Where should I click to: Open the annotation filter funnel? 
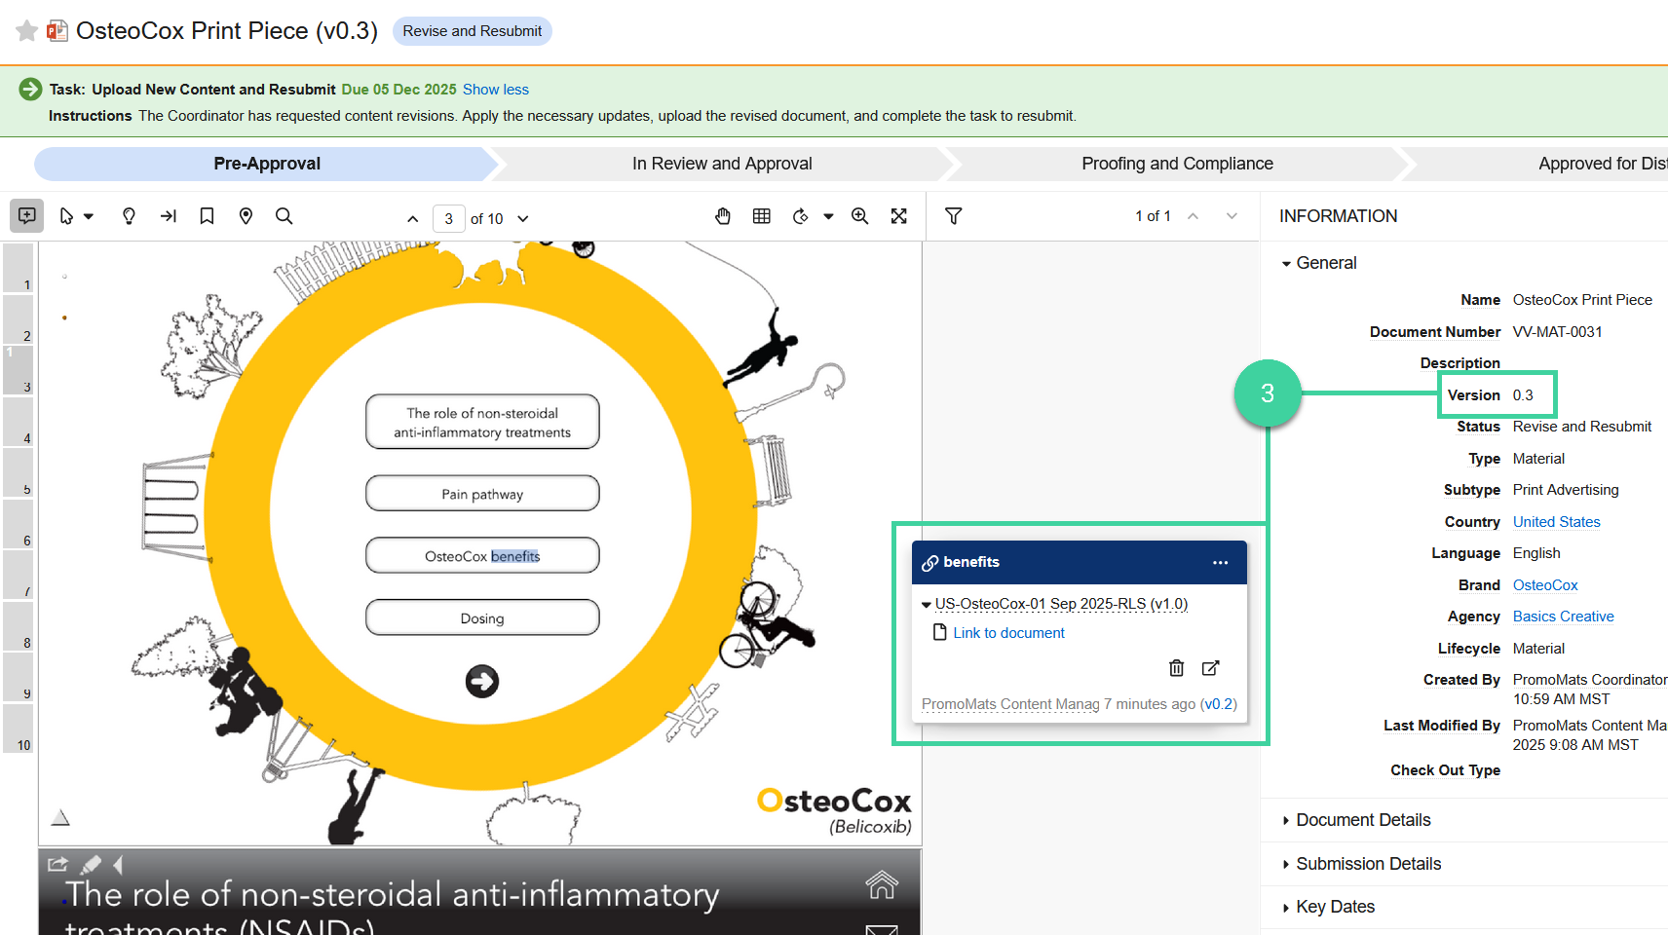953,215
